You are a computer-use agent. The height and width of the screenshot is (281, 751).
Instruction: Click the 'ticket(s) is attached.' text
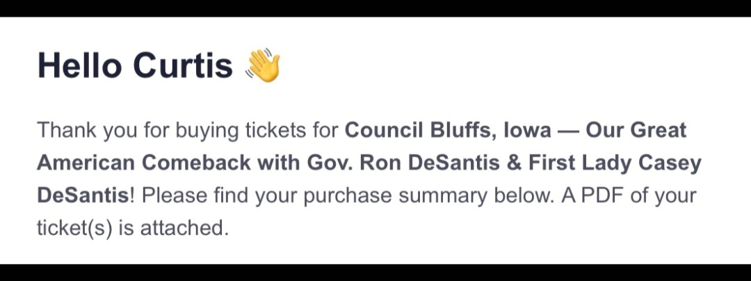[x=133, y=229]
